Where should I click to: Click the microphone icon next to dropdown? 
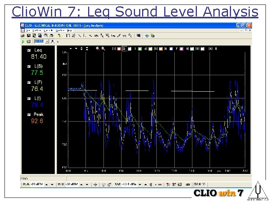(x=52, y=42)
